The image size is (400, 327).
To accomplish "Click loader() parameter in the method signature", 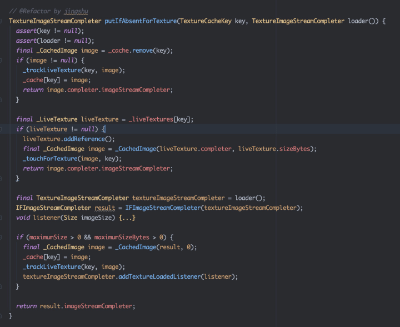I will (x=363, y=21).
